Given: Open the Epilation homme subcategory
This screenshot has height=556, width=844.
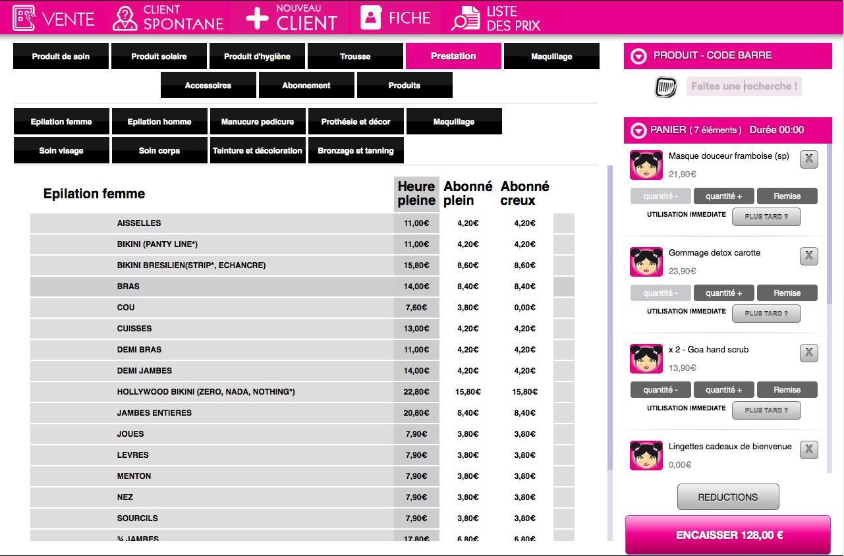Looking at the screenshot, I should pyautogui.click(x=159, y=121).
